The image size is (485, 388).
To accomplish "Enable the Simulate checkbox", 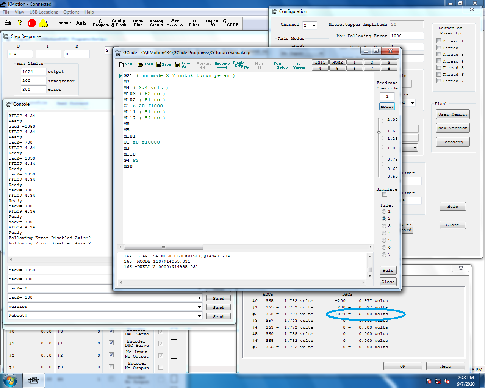I will pyautogui.click(x=385, y=194).
